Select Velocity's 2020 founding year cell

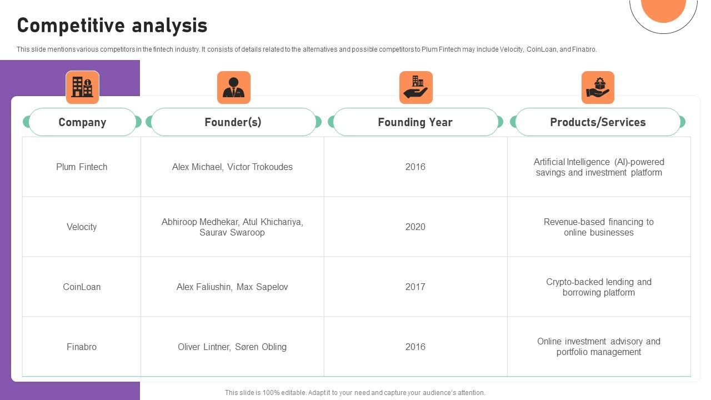coord(415,227)
